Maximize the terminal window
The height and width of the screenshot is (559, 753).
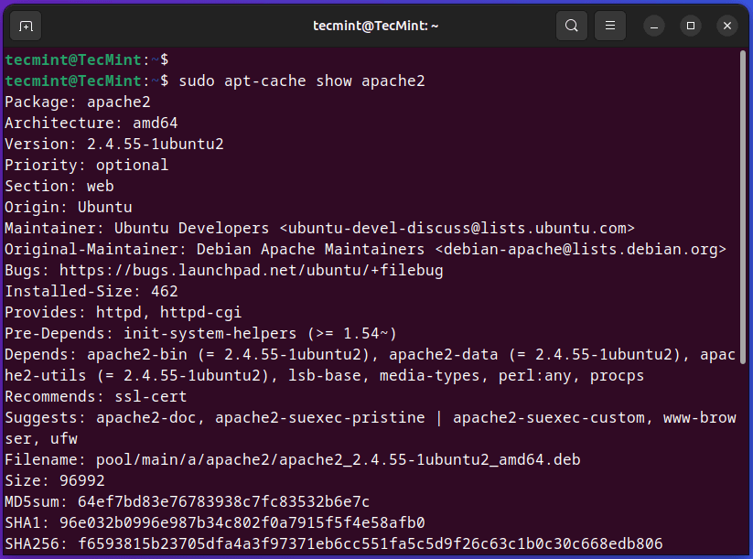point(691,26)
